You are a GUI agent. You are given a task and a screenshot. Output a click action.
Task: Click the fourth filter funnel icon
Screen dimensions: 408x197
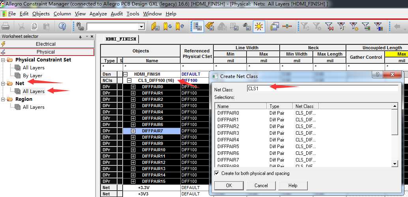pos(341,26)
